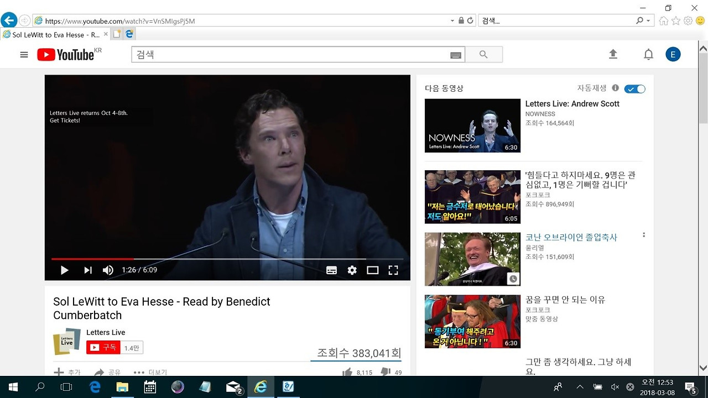Refresh the page using the reload icon

(x=471, y=21)
